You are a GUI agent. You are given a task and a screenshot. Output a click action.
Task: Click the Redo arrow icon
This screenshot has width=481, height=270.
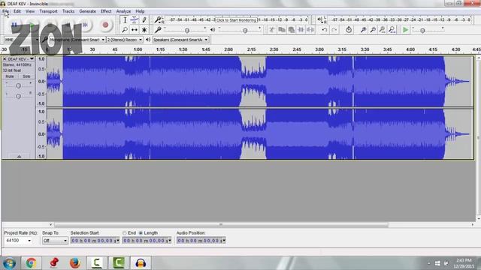(334, 30)
